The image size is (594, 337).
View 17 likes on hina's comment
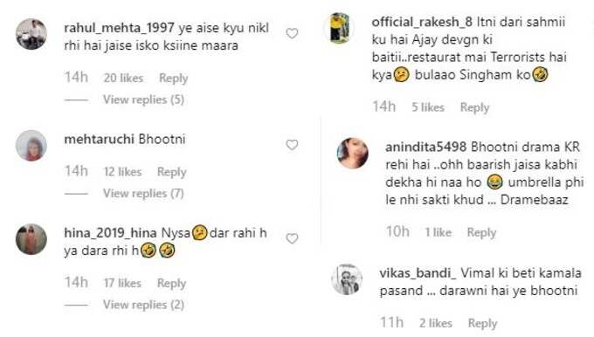(x=122, y=283)
